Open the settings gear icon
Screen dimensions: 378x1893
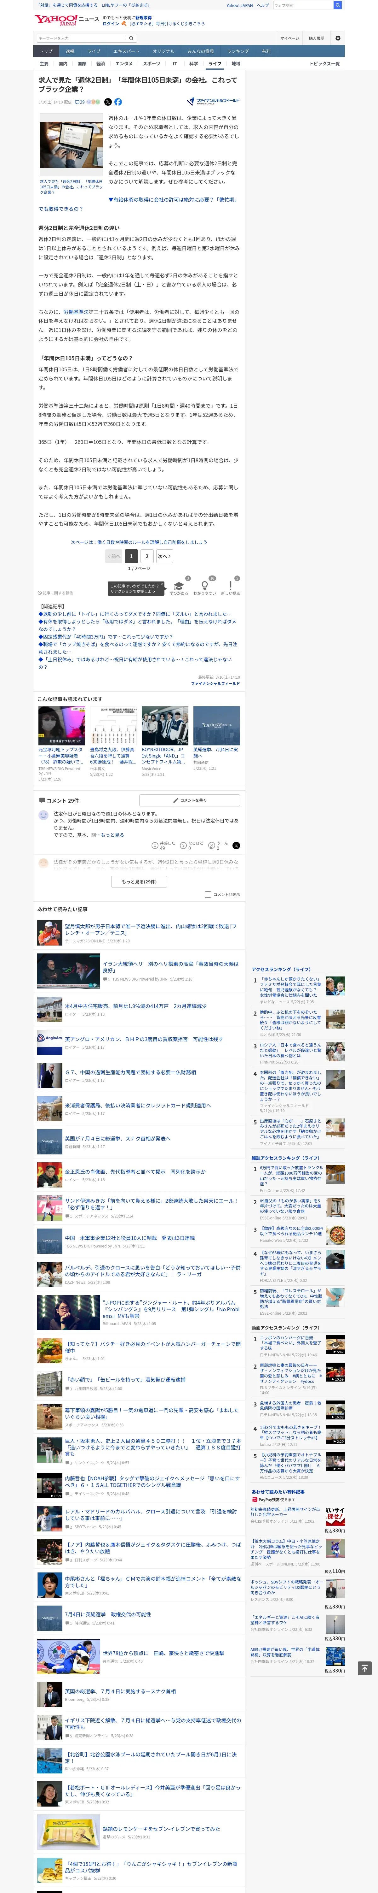point(338,38)
